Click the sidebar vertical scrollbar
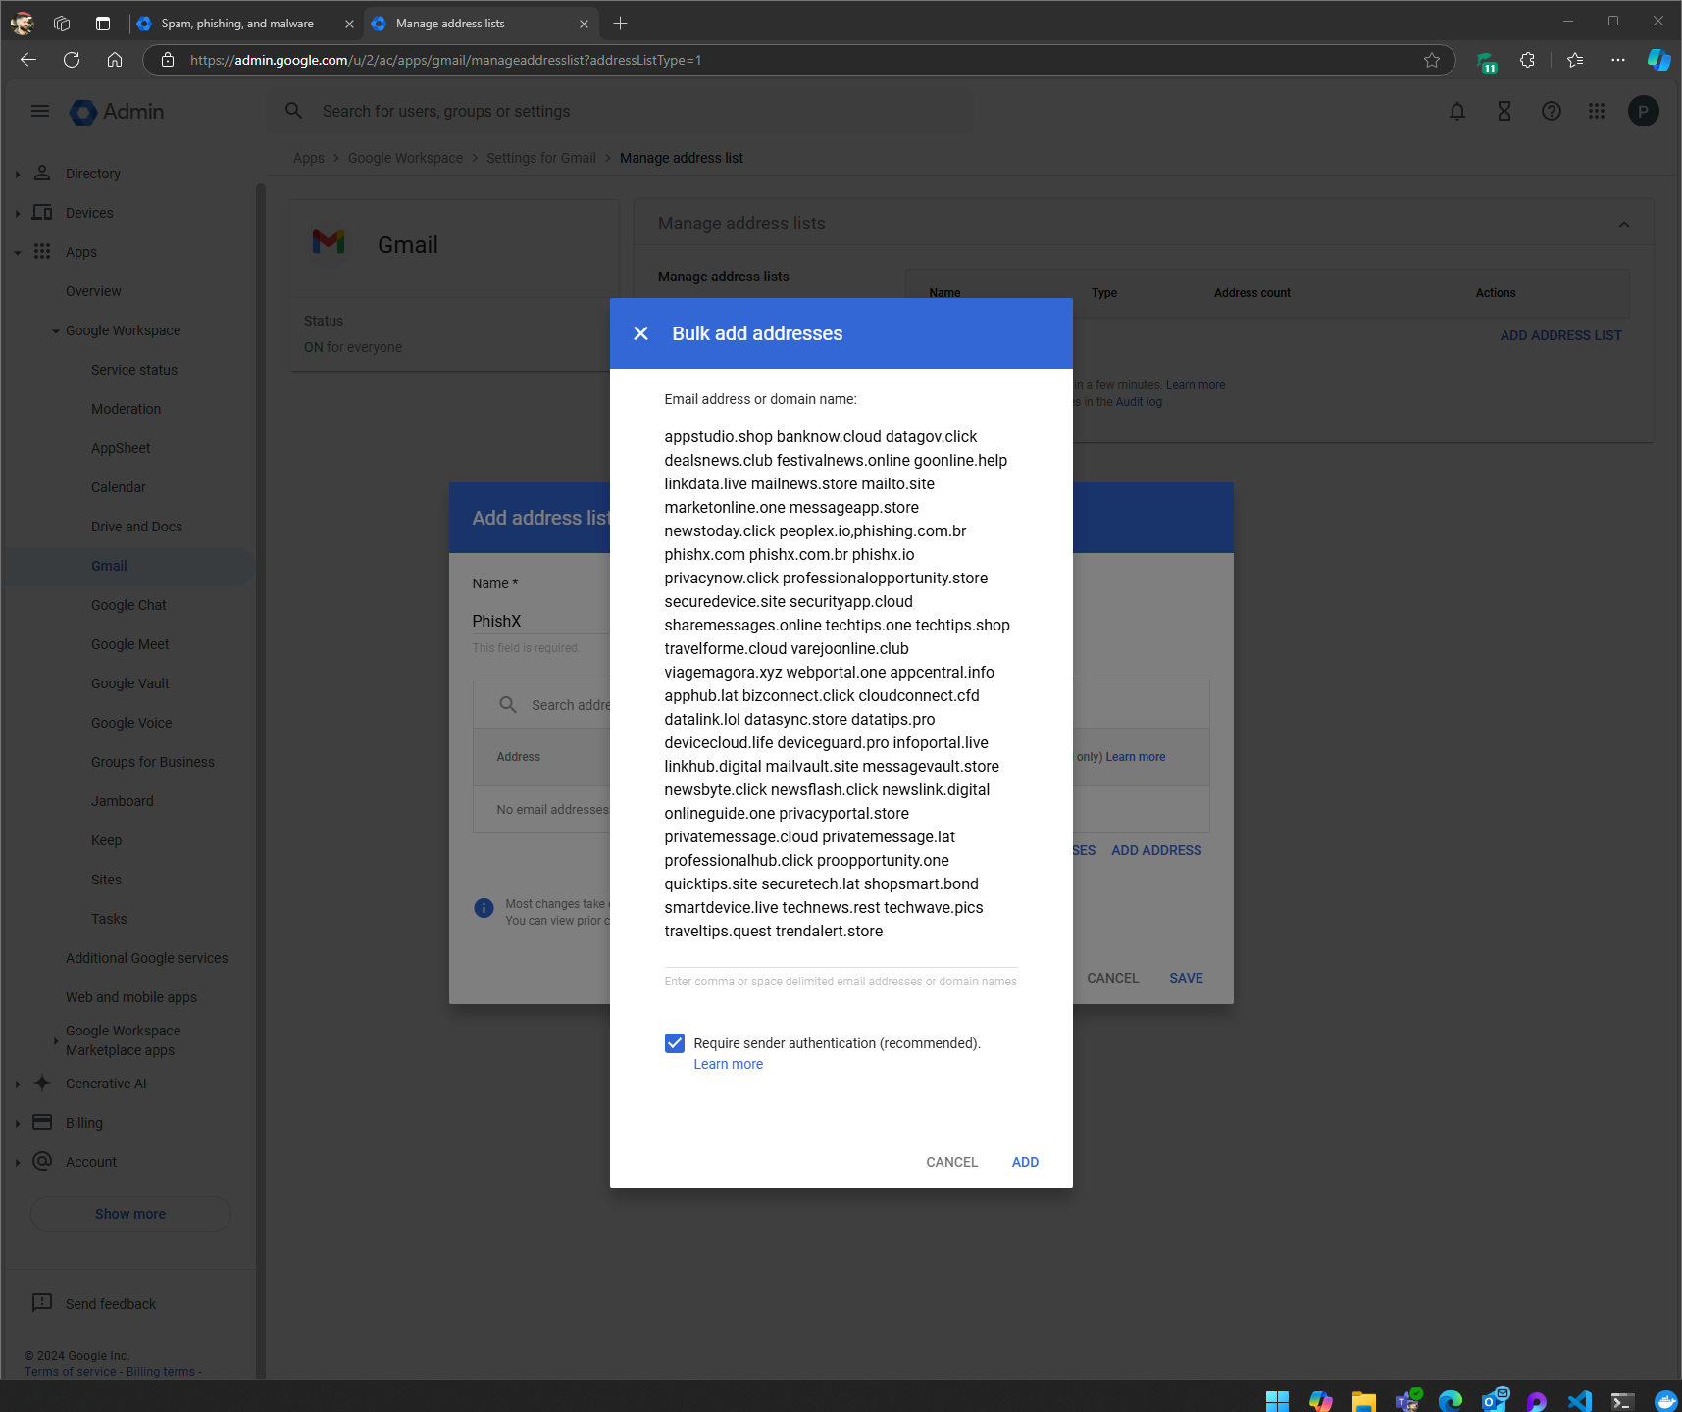The height and width of the screenshot is (1412, 1682). pyautogui.click(x=260, y=780)
